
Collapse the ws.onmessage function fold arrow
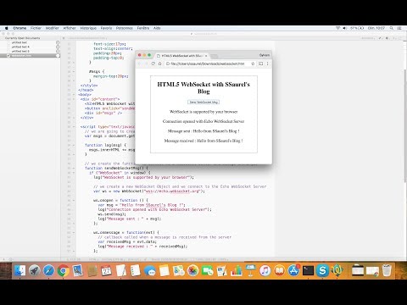74,233
